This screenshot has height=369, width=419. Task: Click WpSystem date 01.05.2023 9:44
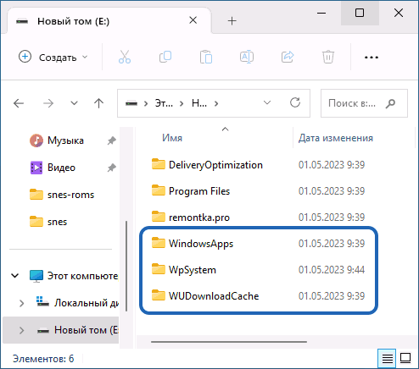click(332, 270)
